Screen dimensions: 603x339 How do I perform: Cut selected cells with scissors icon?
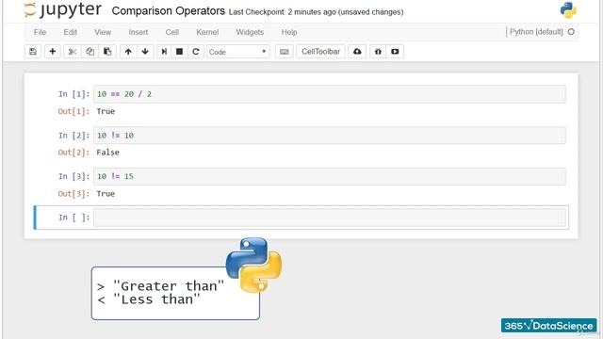(x=73, y=52)
